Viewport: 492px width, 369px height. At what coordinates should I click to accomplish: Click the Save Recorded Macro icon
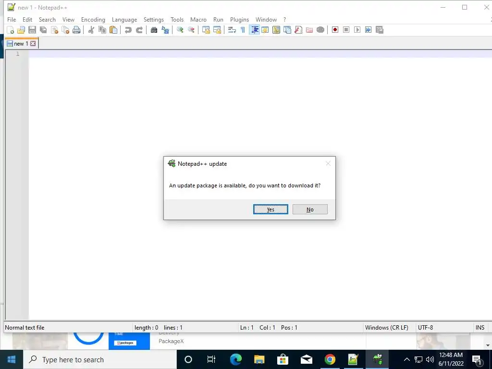(x=380, y=30)
